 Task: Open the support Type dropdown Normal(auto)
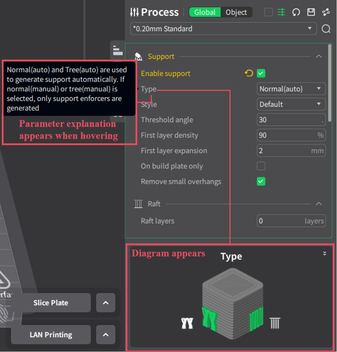(291, 89)
